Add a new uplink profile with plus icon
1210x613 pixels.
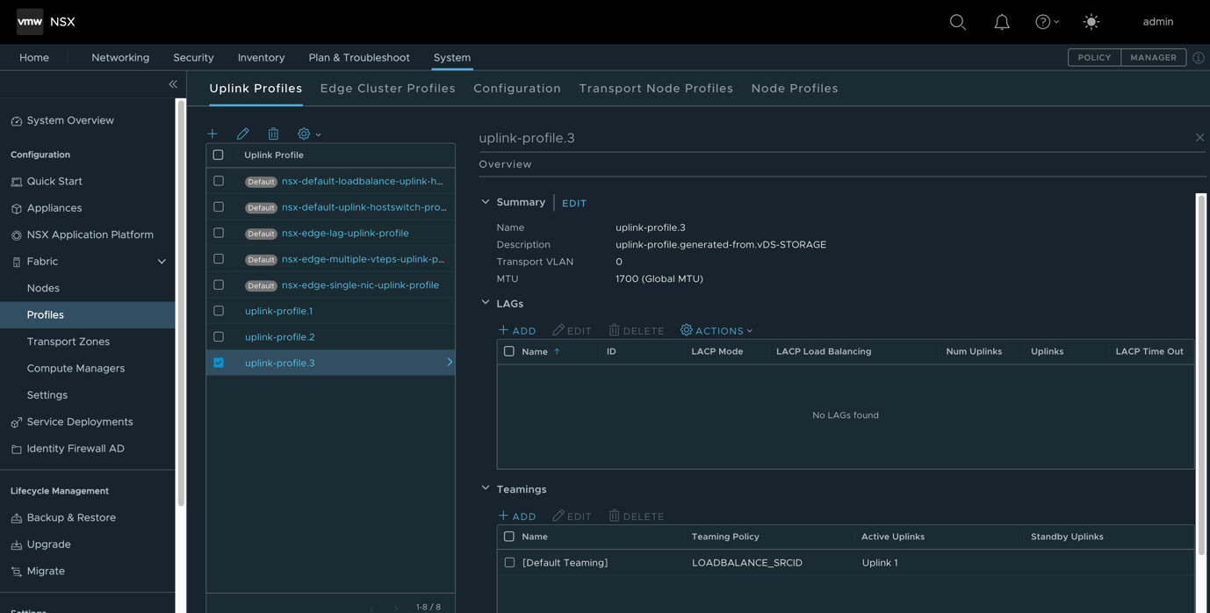click(x=212, y=133)
